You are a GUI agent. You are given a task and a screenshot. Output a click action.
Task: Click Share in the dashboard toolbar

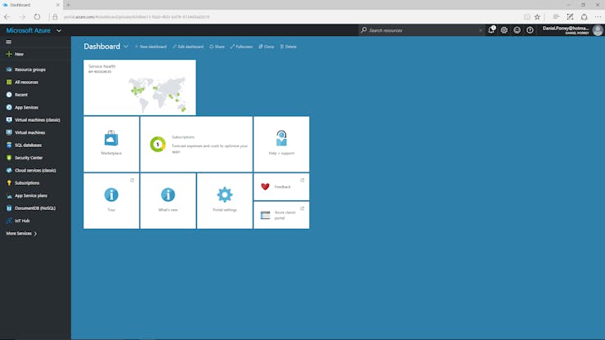(x=217, y=47)
